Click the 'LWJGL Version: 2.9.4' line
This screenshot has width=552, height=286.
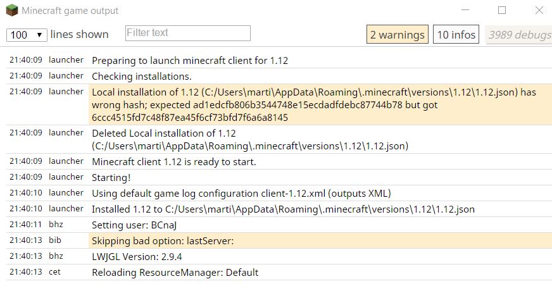(x=137, y=257)
